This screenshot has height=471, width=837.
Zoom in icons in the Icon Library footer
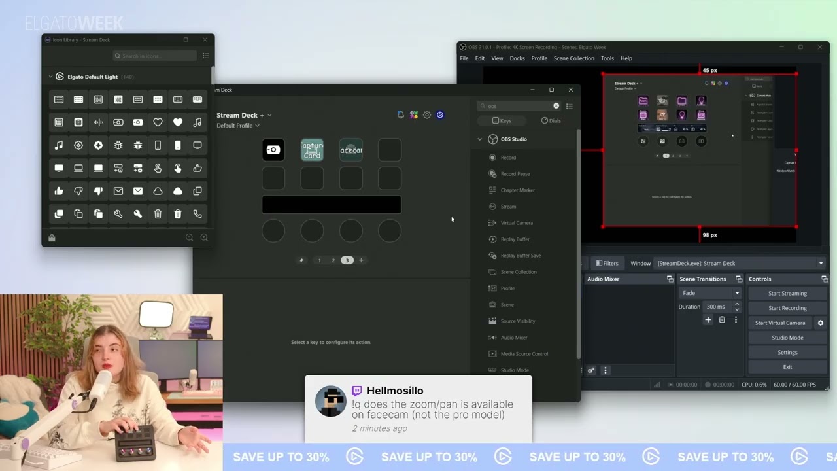(x=204, y=237)
